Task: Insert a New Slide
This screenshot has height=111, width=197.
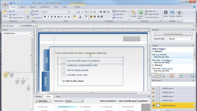Action: click(x=28, y=14)
